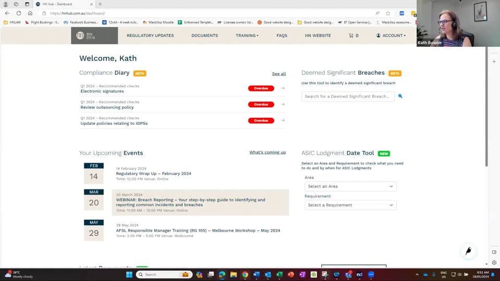Open Windows Start menu
500x281 pixels.
129,275
